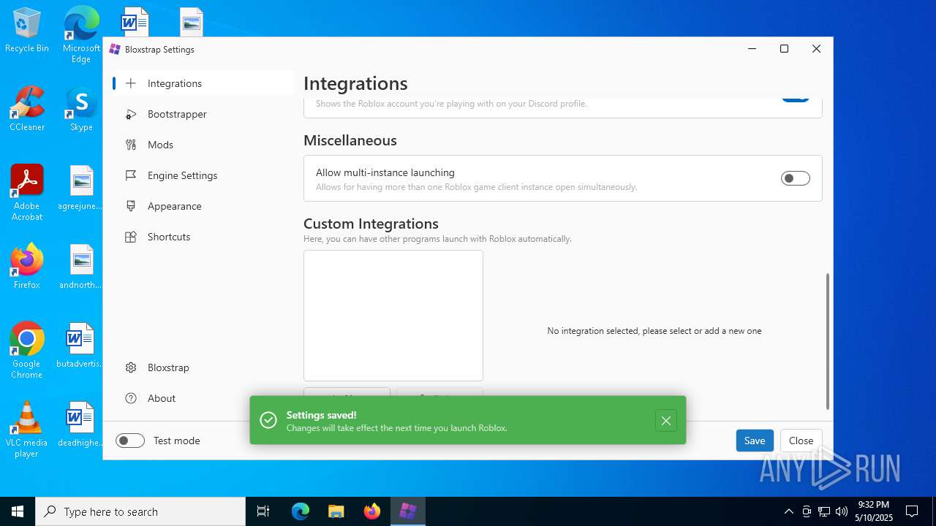Open the Recycle Bin desktop icon
The height and width of the screenshot is (526, 936).
(x=27, y=31)
